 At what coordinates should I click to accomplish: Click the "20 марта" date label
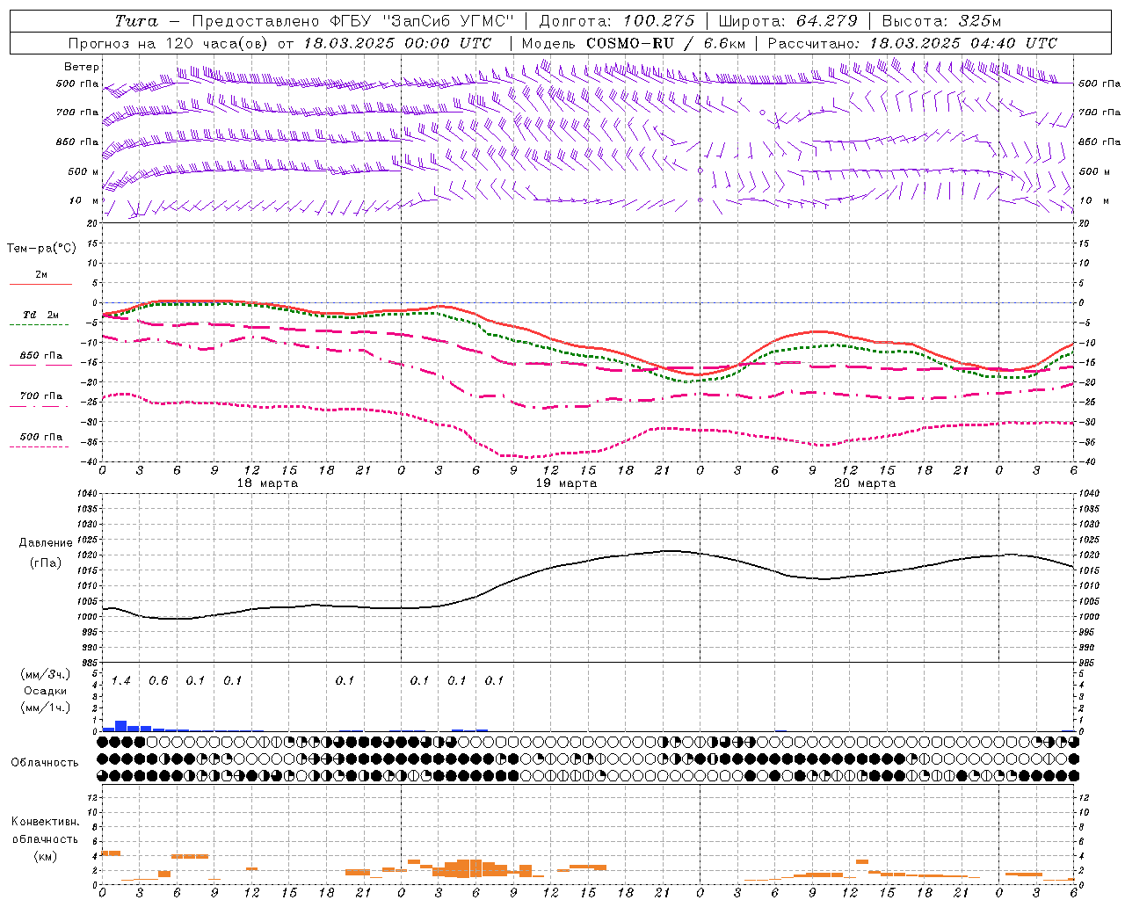866,483
